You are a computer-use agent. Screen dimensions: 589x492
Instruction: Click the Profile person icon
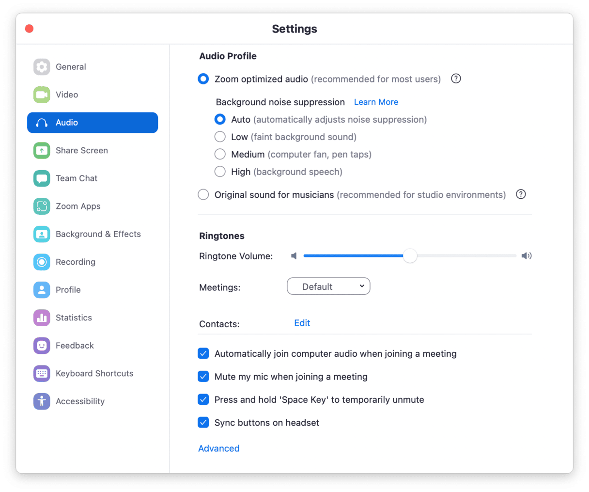pyautogui.click(x=42, y=290)
